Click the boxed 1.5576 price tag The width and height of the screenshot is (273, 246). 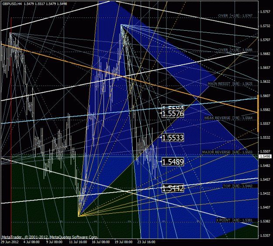[x=173, y=114]
